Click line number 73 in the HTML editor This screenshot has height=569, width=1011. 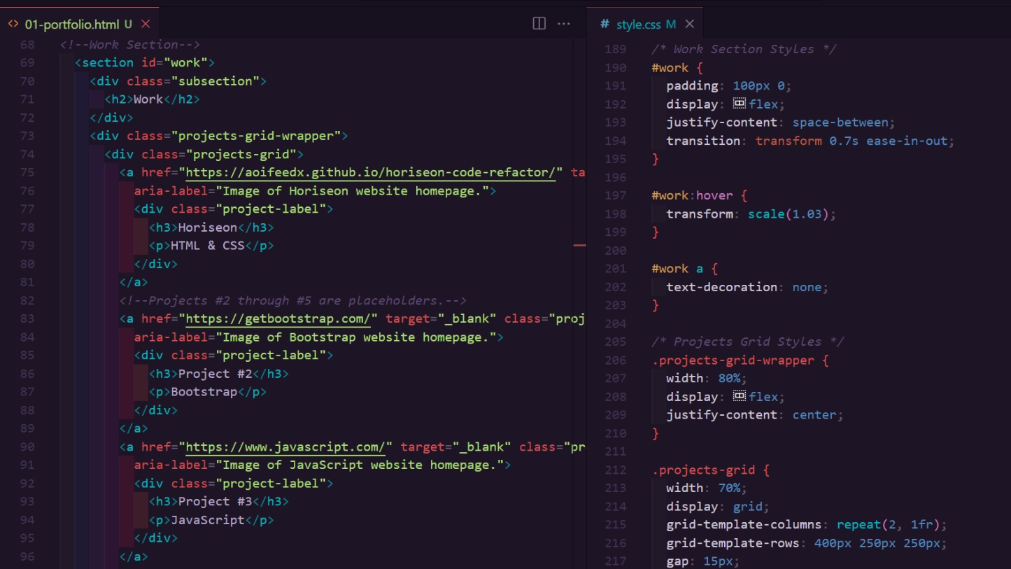[27, 136]
